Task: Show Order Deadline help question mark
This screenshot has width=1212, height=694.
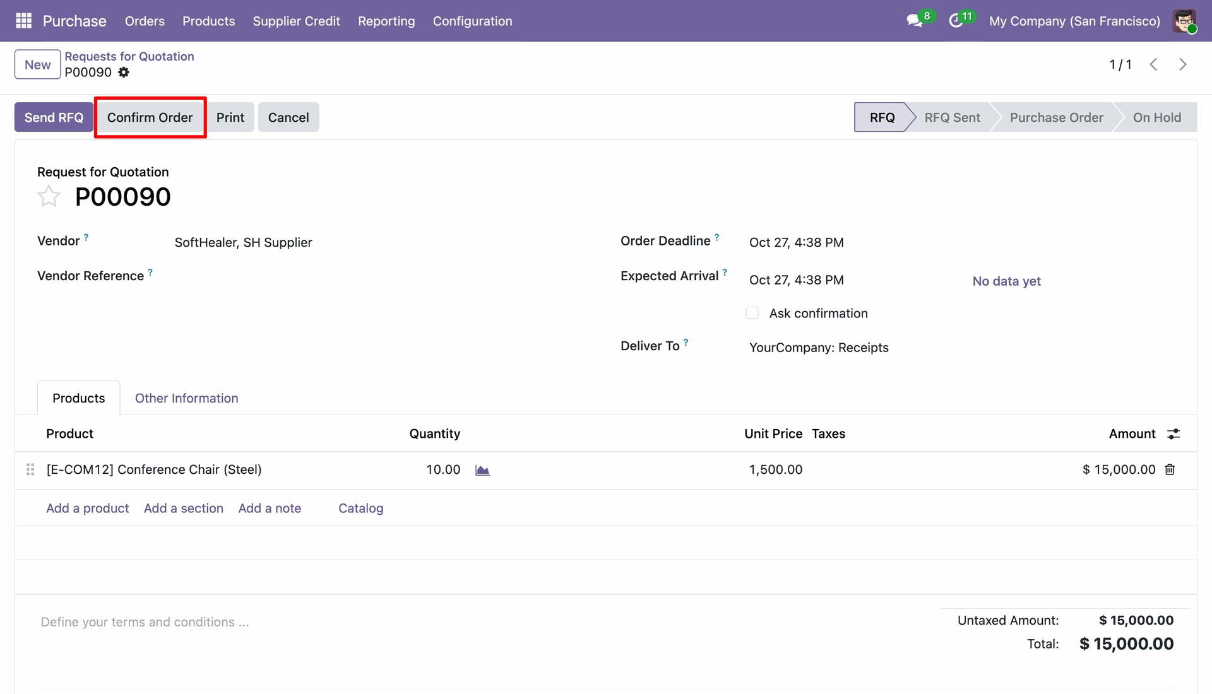Action: pos(717,237)
